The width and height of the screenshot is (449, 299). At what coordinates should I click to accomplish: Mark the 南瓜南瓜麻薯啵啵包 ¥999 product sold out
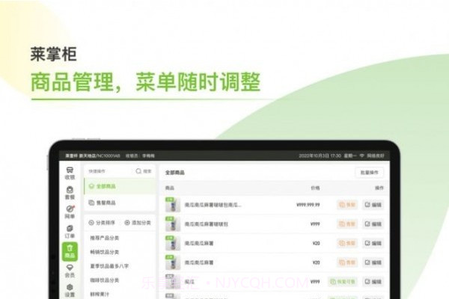pos(347,224)
